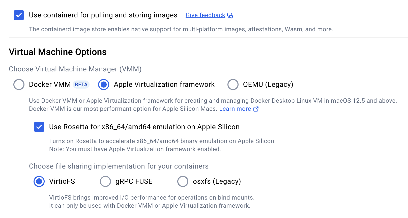The height and width of the screenshot is (218, 408).
Task: Click the Docker VMM label text
Action: (50, 85)
